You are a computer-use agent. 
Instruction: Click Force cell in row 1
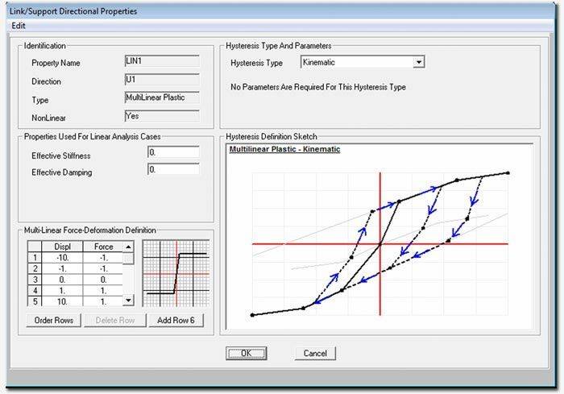tap(103, 258)
